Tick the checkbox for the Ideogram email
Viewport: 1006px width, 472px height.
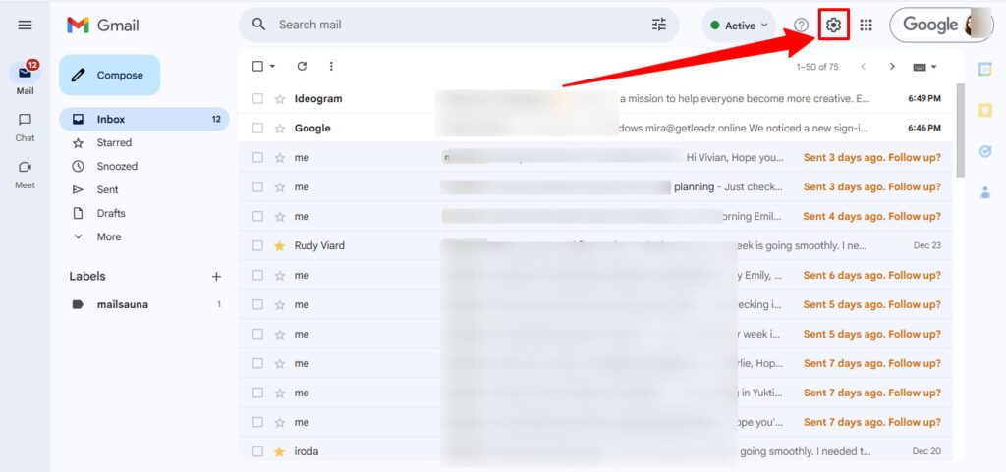(x=257, y=99)
